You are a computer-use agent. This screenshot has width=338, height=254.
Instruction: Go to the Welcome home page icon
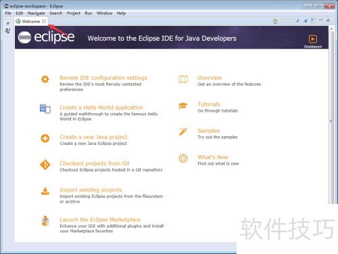[x=275, y=21]
